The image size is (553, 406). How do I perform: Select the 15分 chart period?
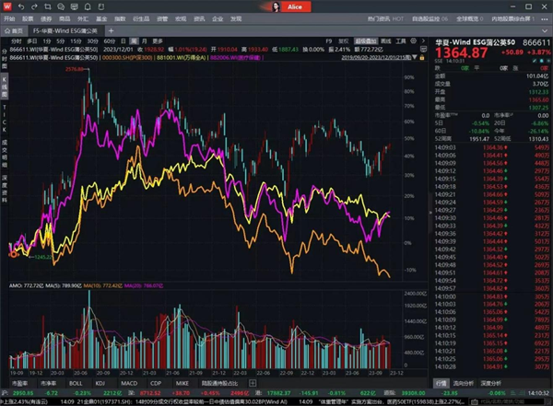[x=76, y=41]
